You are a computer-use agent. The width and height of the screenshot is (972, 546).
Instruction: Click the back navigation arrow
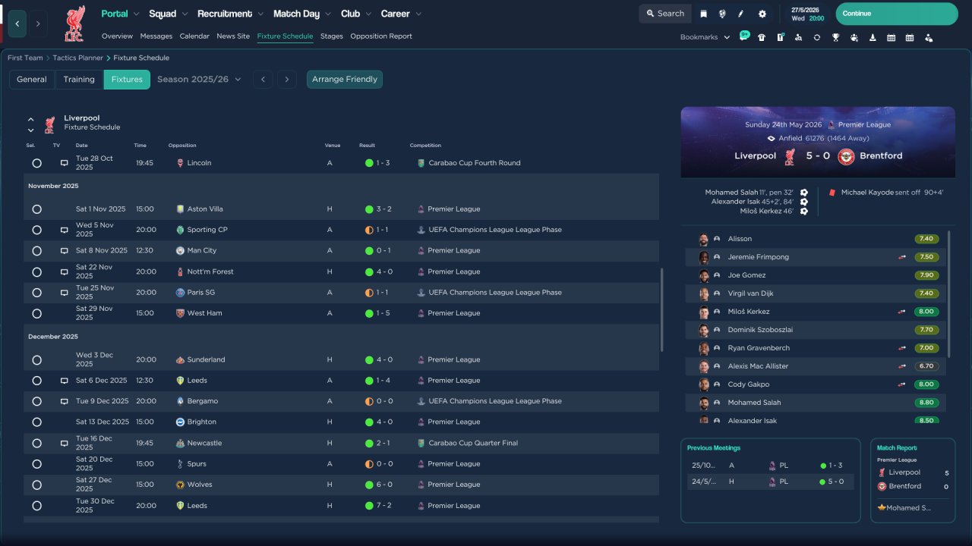17,24
